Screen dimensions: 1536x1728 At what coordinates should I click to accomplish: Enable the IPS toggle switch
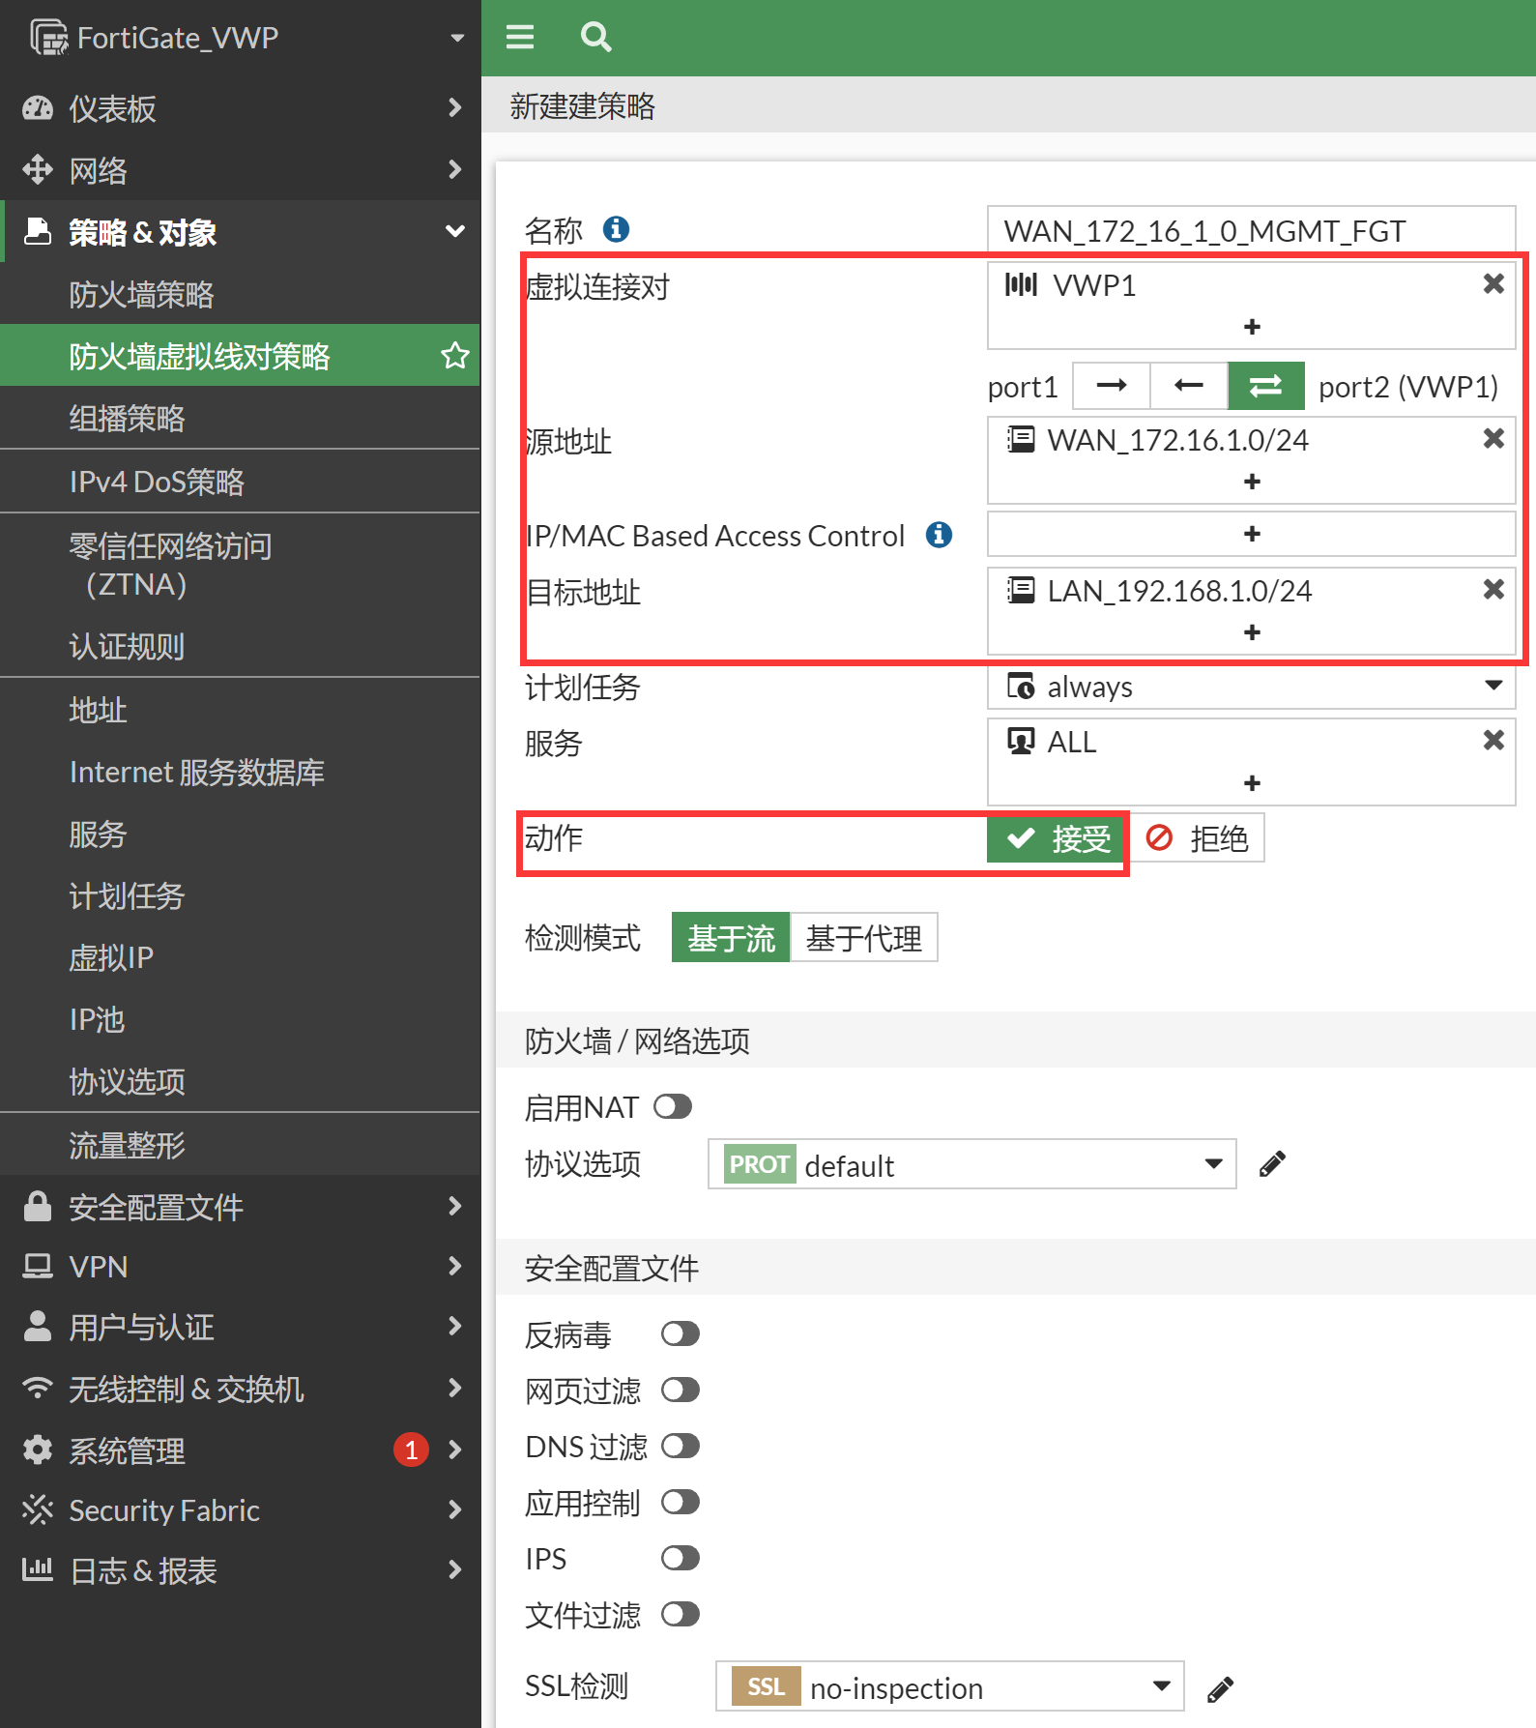click(680, 1558)
